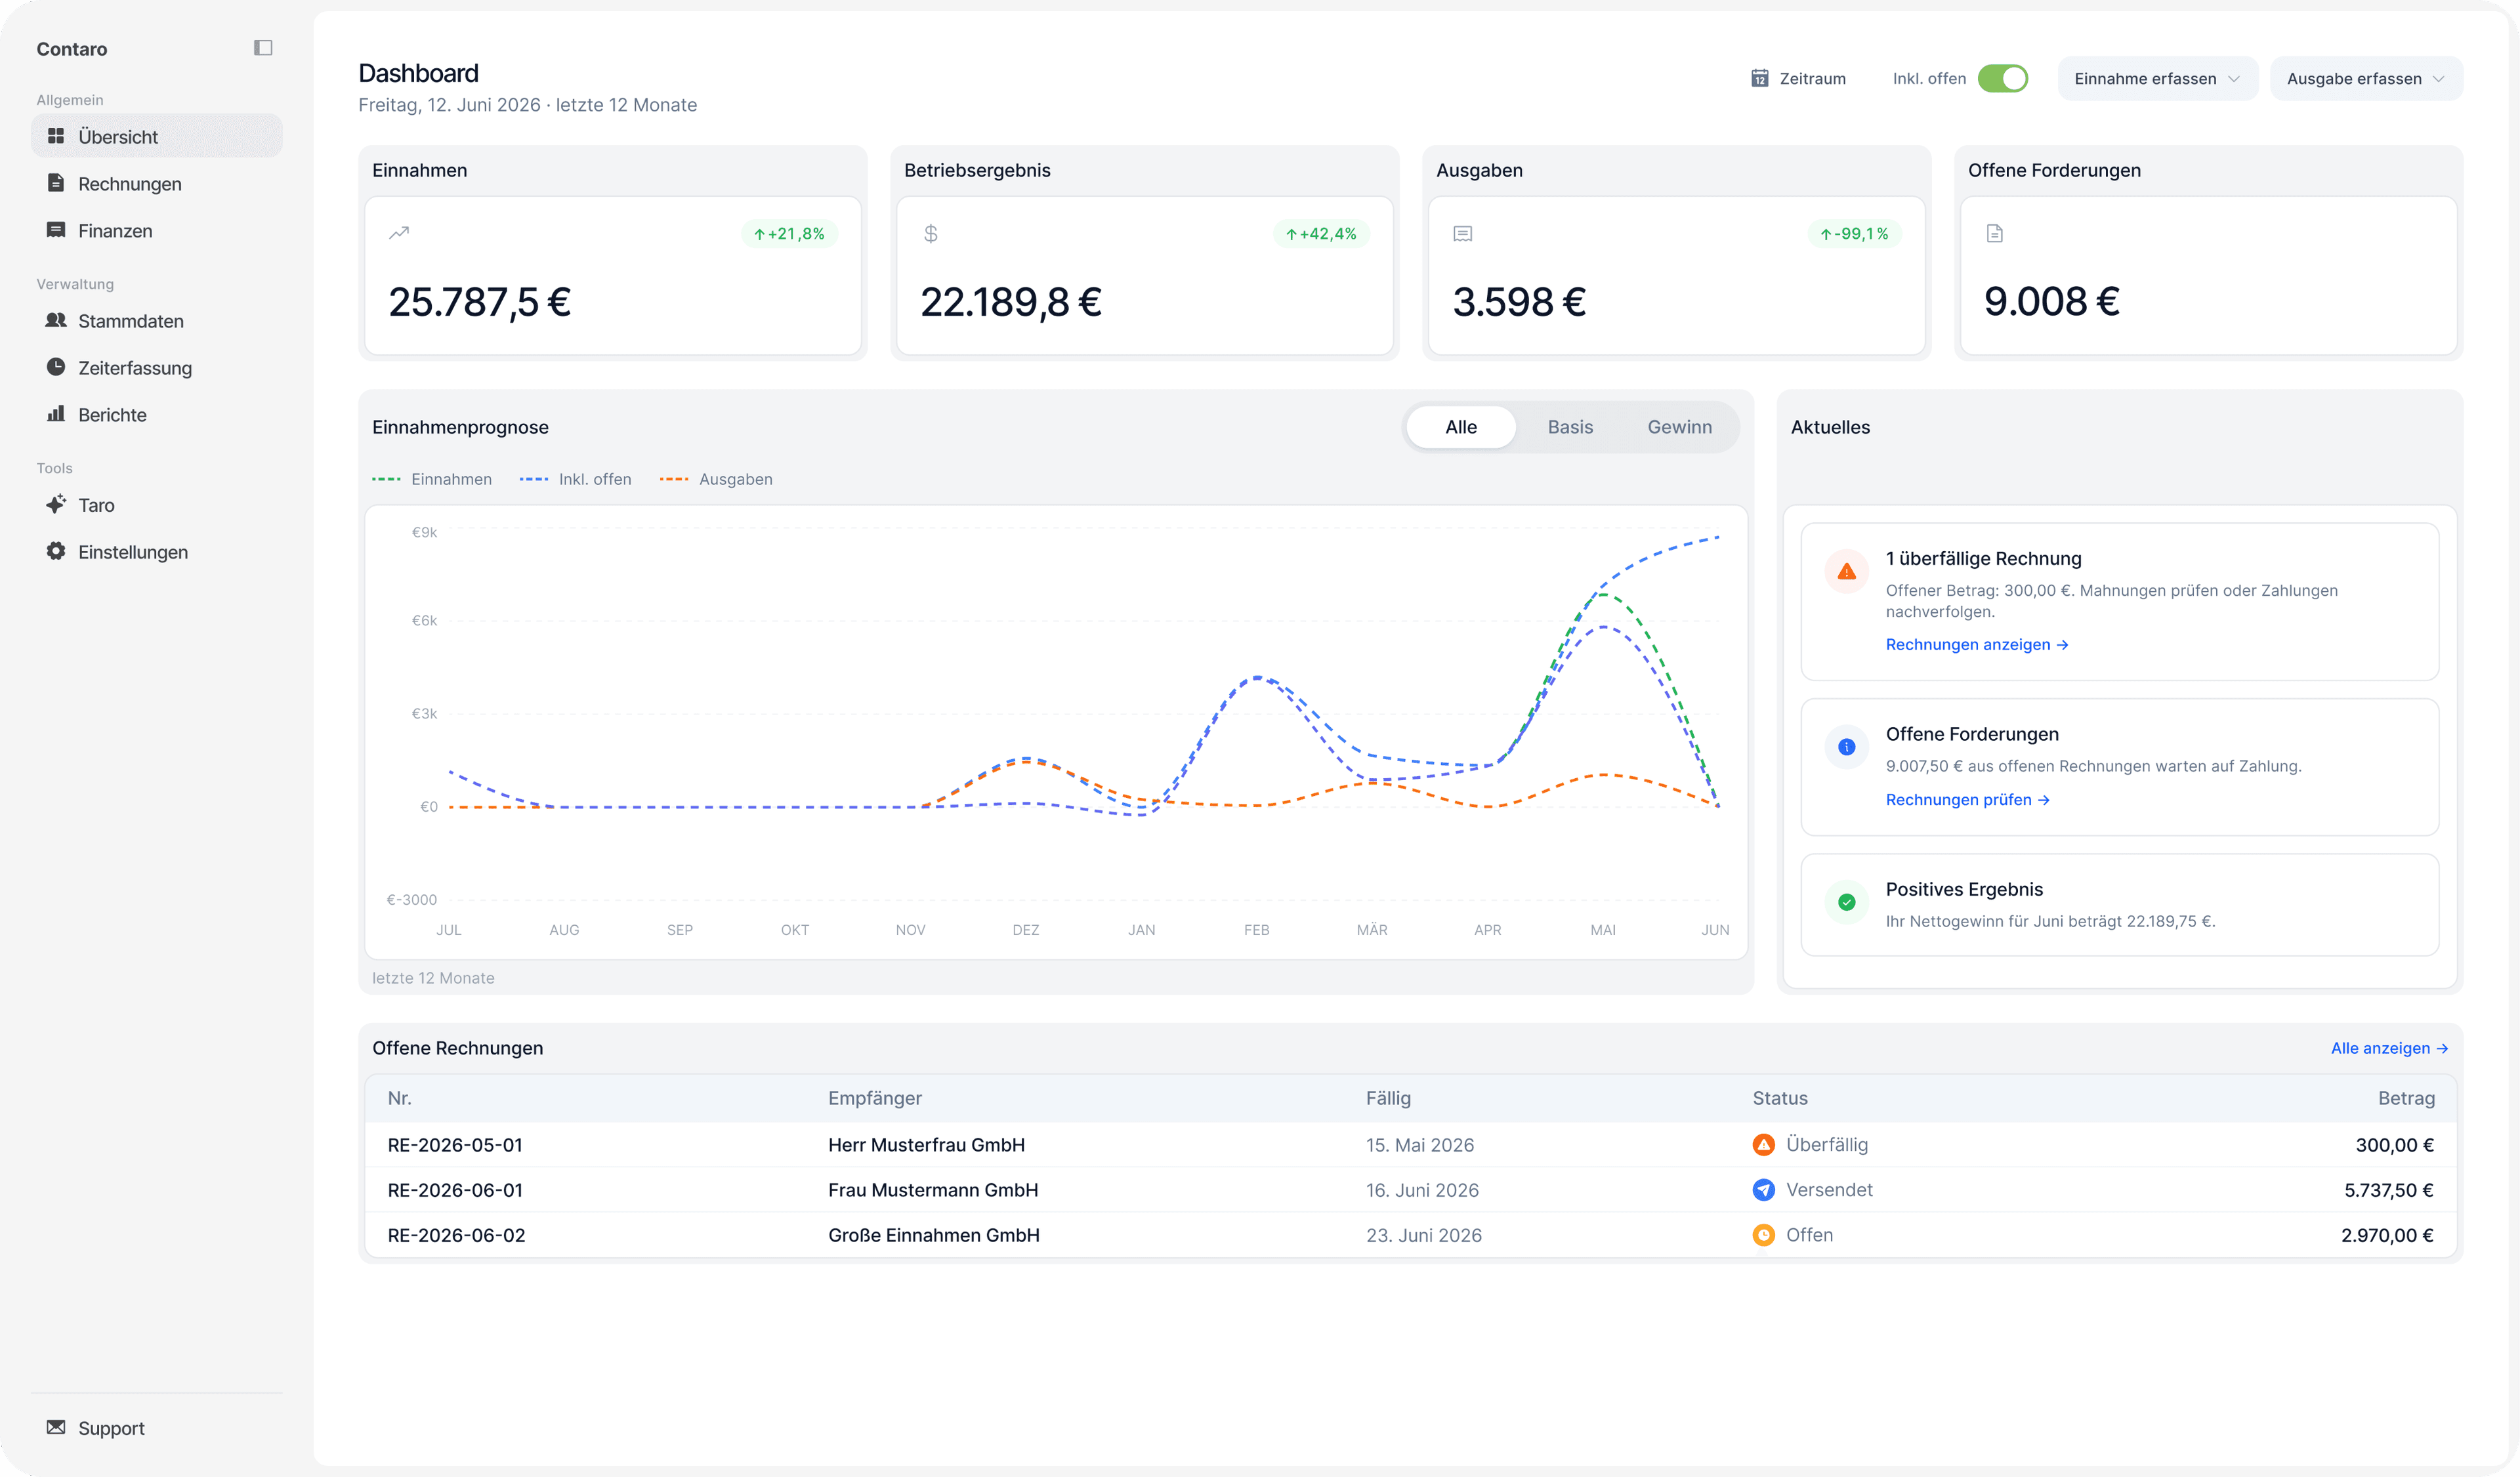This screenshot has width=2520, height=1477.
Task: Click the 5.737,50 € amount cell
Action: click(x=2389, y=1189)
